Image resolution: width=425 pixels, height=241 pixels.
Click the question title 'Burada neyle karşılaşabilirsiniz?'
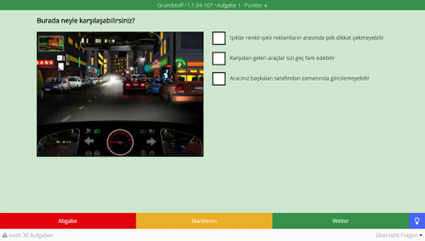point(86,21)
